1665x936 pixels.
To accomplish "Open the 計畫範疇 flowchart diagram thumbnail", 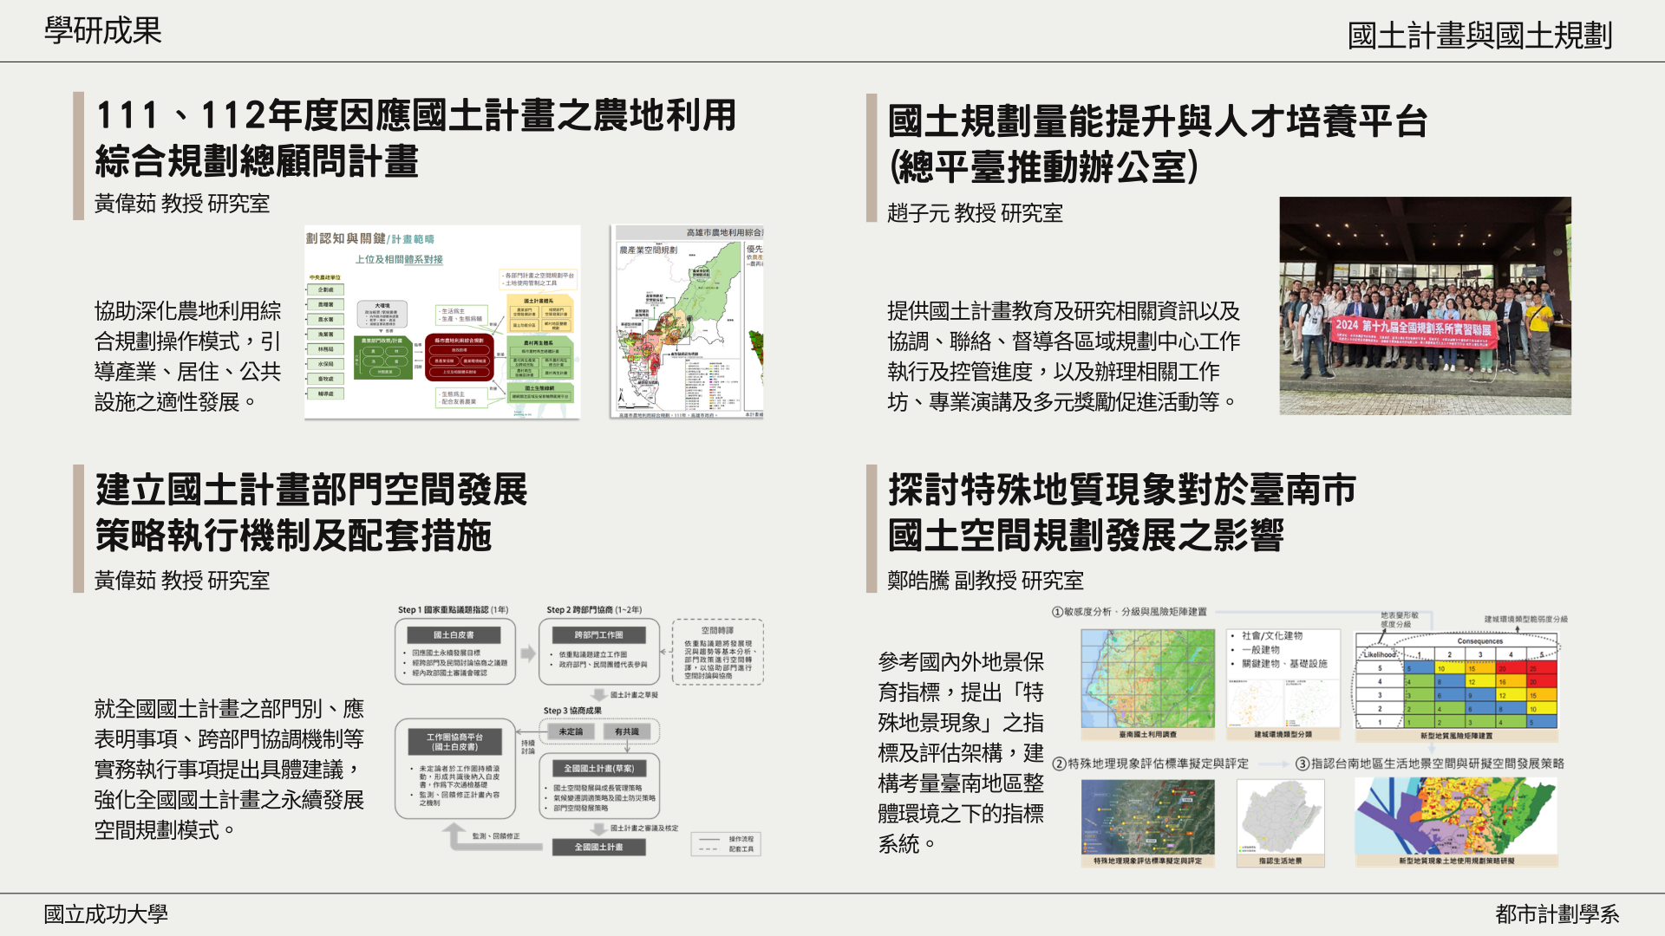I will (x=442, y=322).
